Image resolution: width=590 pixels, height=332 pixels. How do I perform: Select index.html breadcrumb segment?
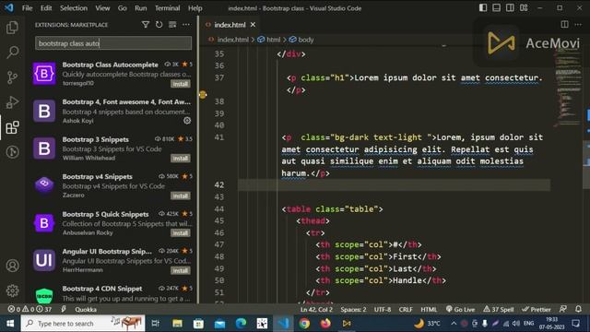[x=232, y=40]
